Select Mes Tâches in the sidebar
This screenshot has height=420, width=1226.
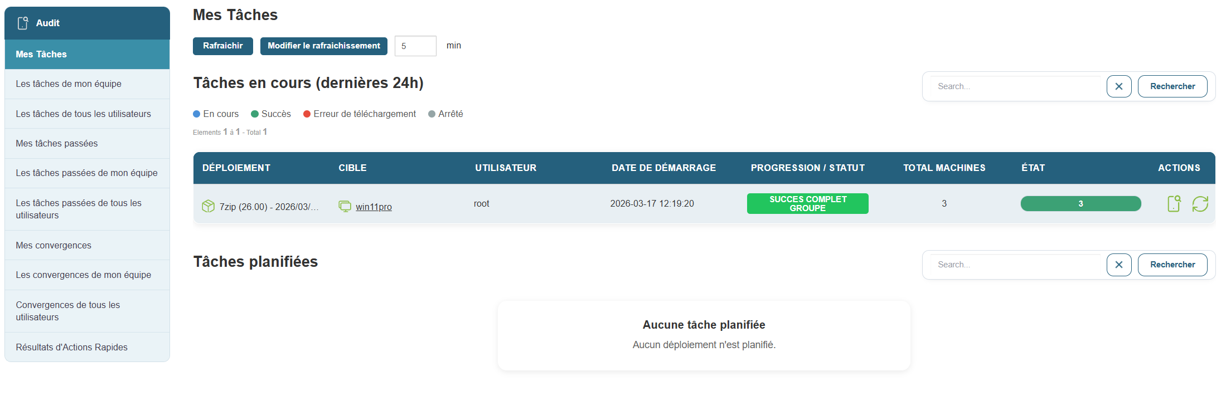[x=87, y=54]
